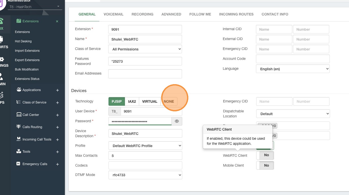The width and height of the screenshot is (349, 195).
Task: Expand Emergency Calls using its plus button
Action: point(58,164)
